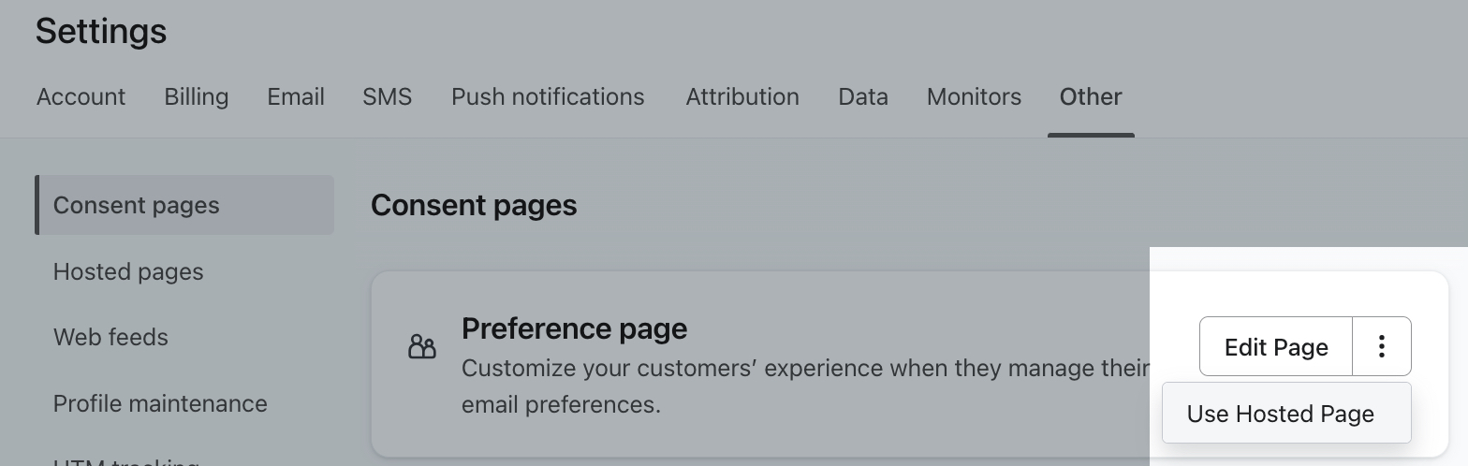
Task: Click the Edit Page button
Action: pos(1275,347)
